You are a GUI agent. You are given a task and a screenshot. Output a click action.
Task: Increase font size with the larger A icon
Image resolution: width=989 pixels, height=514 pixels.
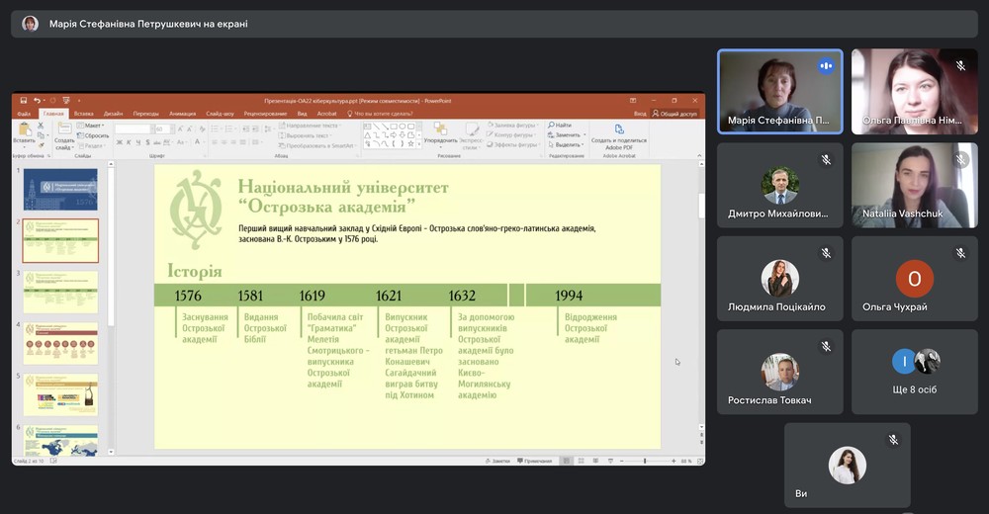point(180,128)
